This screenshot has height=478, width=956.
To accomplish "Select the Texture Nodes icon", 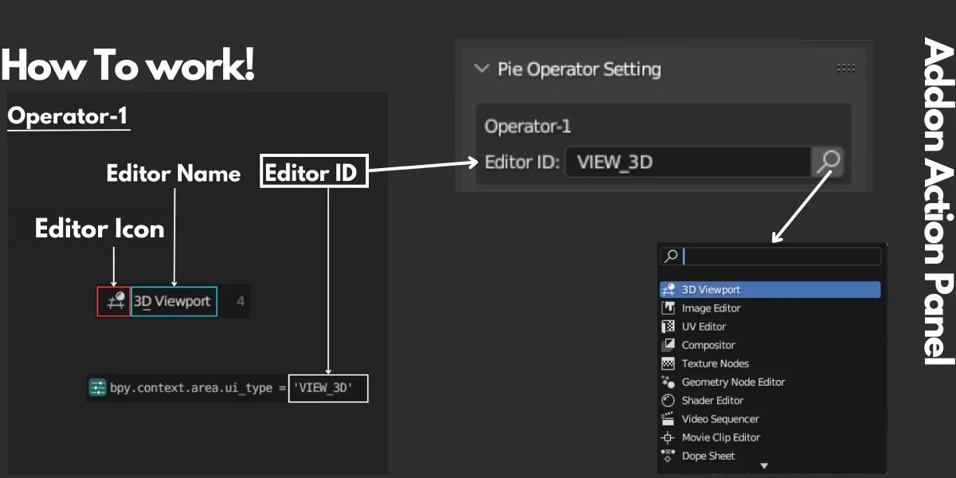I will 670,363.
